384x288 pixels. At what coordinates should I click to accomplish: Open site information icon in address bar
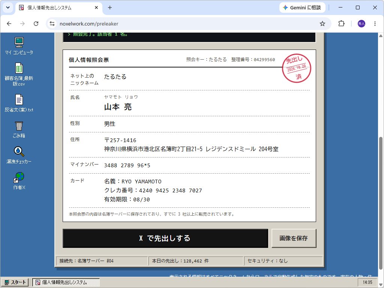coord(52,24)
